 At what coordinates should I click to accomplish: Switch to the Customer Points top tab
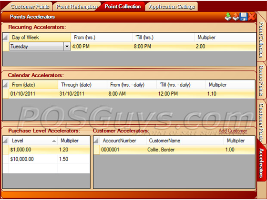tap(29, 7)
